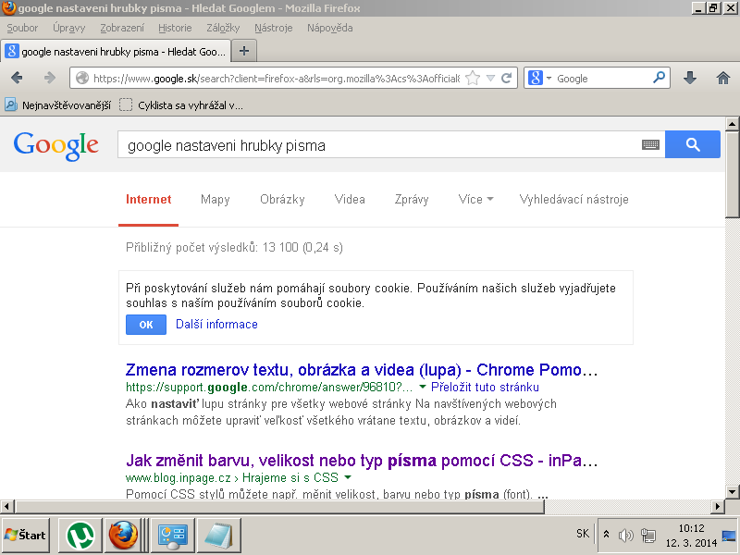Open the Štart menu
Viewport: 740px width, 555px height.
click(26, 536)
